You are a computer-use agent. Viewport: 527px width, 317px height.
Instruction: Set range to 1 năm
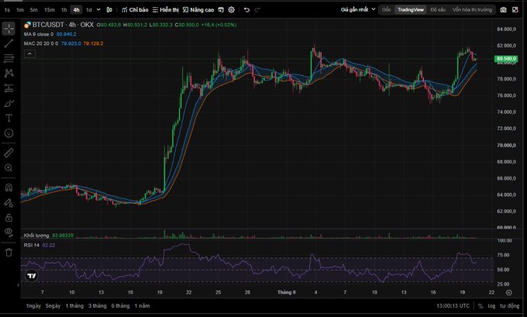142,305
